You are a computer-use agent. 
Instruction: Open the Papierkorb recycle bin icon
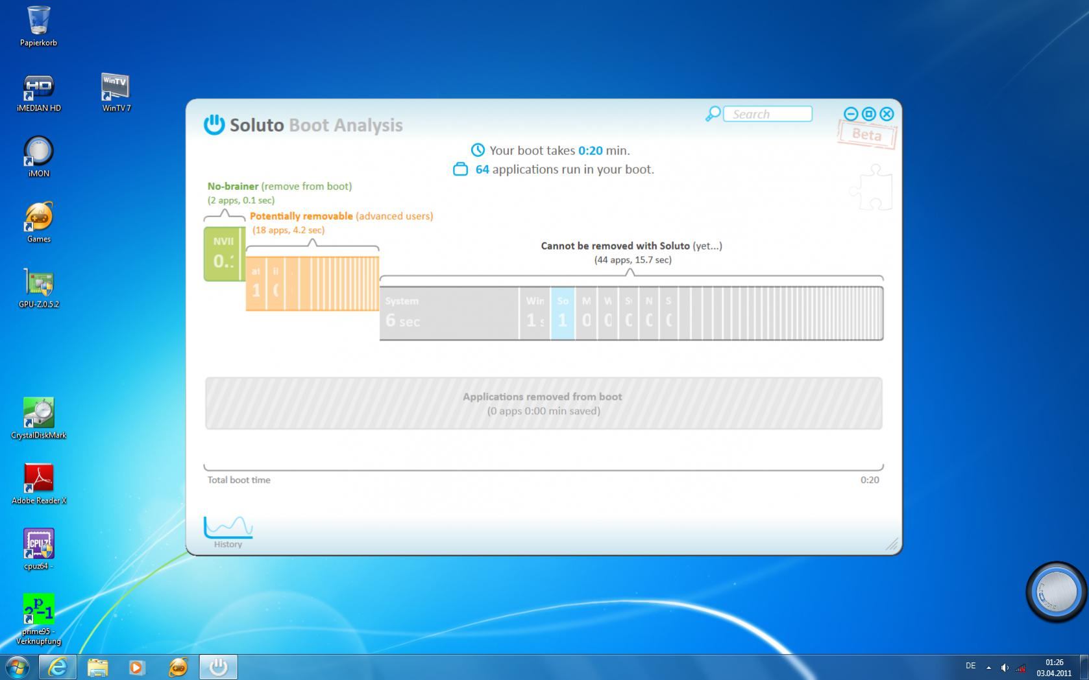pos(38,26)
